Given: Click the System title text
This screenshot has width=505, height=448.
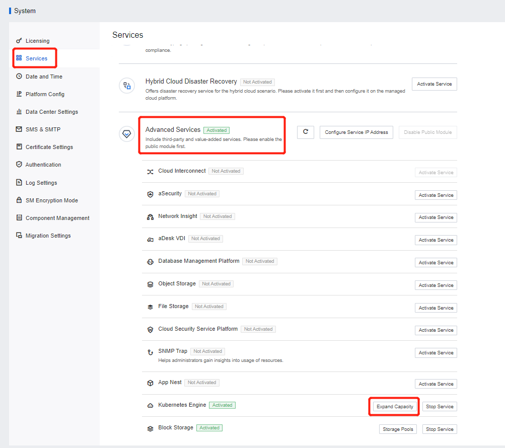Looking at the screenshot, I should (25, 11).
